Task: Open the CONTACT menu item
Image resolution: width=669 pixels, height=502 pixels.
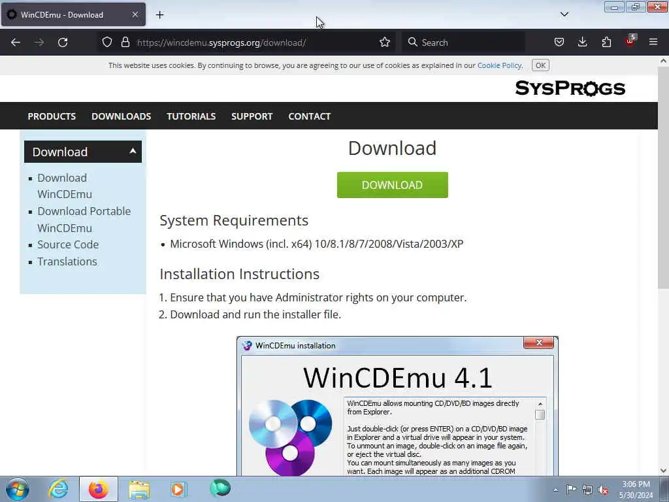Action: point(309,116)
